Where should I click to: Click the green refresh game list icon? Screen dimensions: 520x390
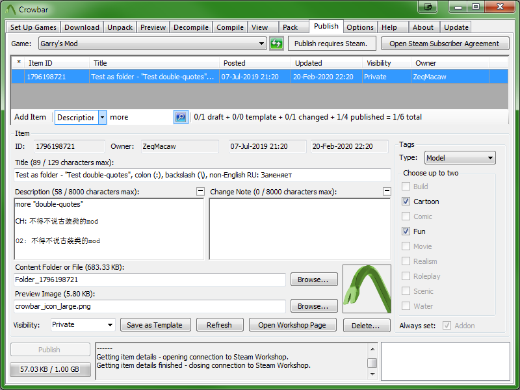pos(276,44)
